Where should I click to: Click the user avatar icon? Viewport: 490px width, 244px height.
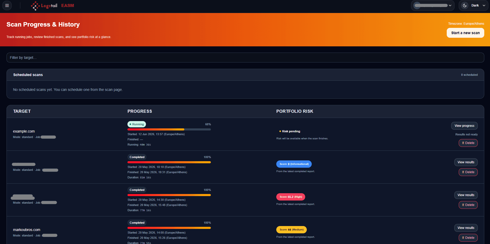[x=417, y=5]
